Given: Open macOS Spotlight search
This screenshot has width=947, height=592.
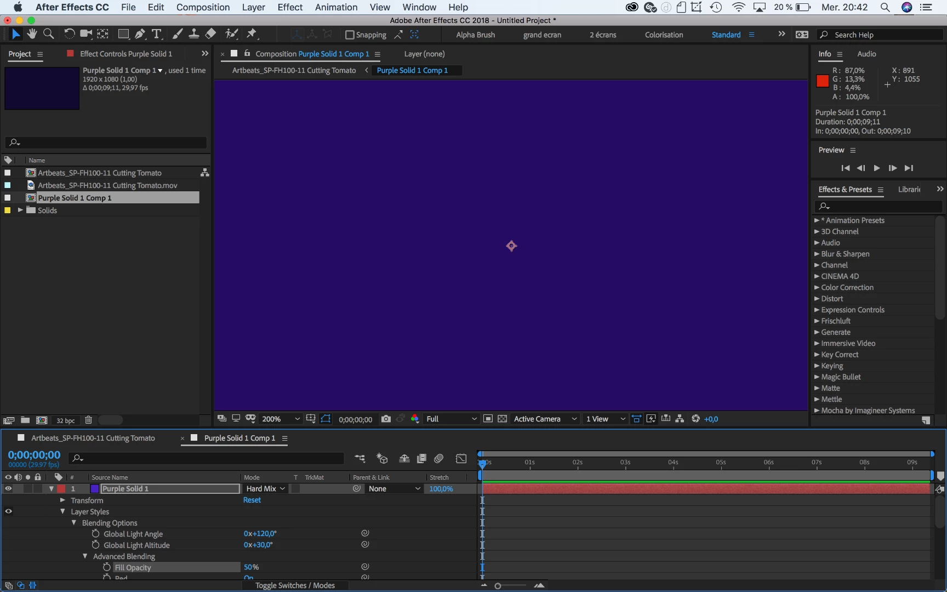Looking at the screenshot, I should point(885,7).
